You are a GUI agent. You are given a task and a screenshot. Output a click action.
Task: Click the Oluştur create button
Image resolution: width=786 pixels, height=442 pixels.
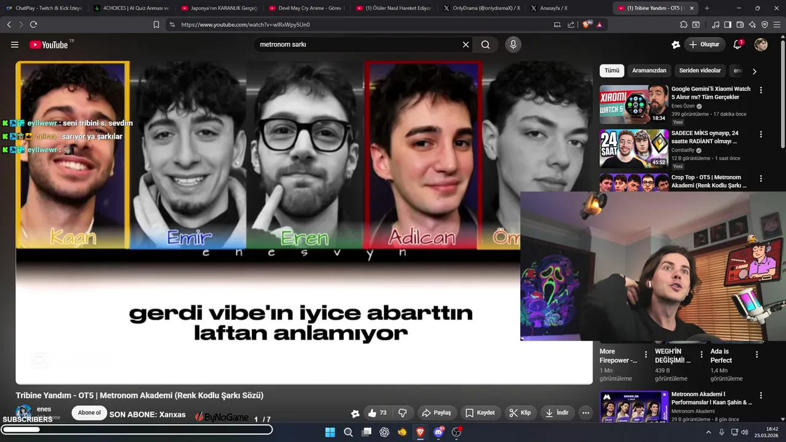tap(704, 44)
